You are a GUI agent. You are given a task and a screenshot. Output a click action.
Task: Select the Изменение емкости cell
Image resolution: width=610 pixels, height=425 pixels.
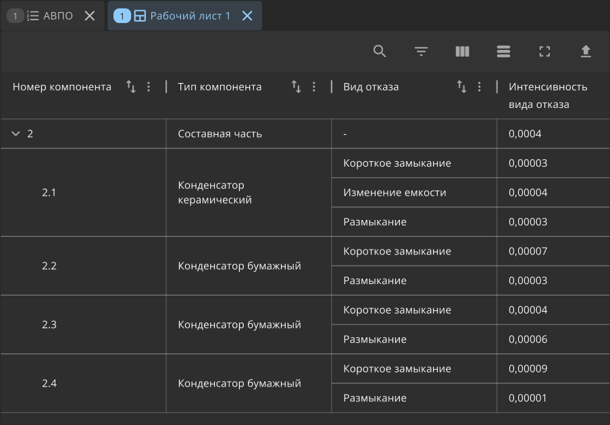pos(414,192)
